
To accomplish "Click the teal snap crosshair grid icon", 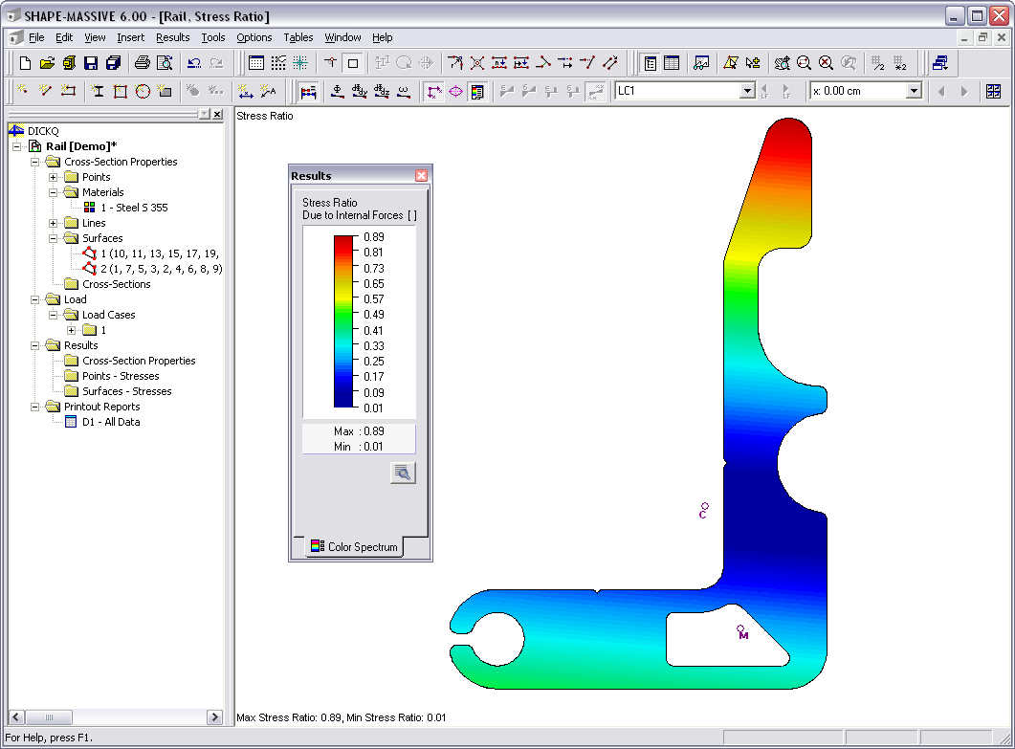I will [x=300, y=63].
